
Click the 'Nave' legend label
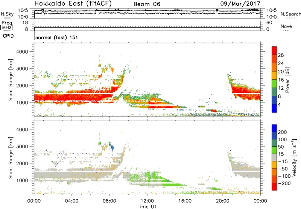click(x=286, y=26)
